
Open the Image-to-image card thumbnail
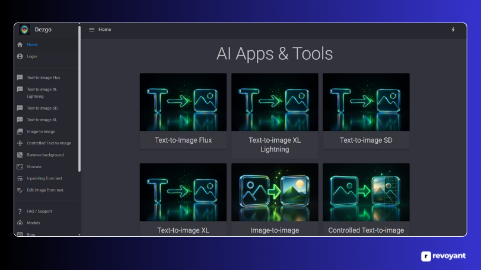pyautogui.click(x=275, y=192)
